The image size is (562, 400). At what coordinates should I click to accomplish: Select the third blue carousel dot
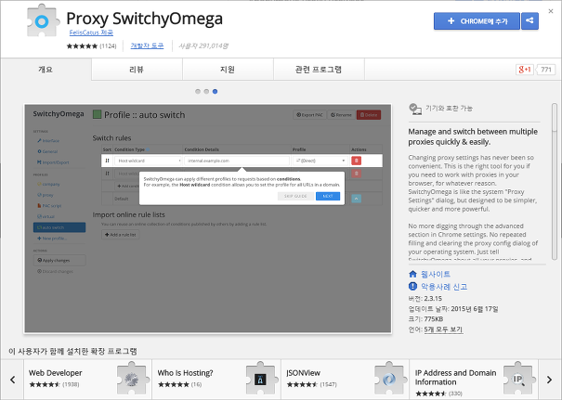[216, 91]
